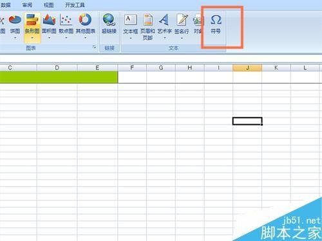Select column C header

[x=18, y=67]
